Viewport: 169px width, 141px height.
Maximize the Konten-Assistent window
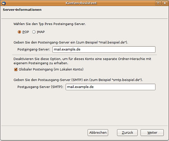click(x=158, y=3)
